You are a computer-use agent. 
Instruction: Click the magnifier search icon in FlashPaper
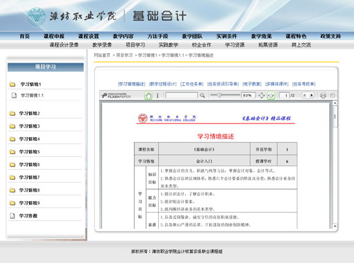click(202, 96)
